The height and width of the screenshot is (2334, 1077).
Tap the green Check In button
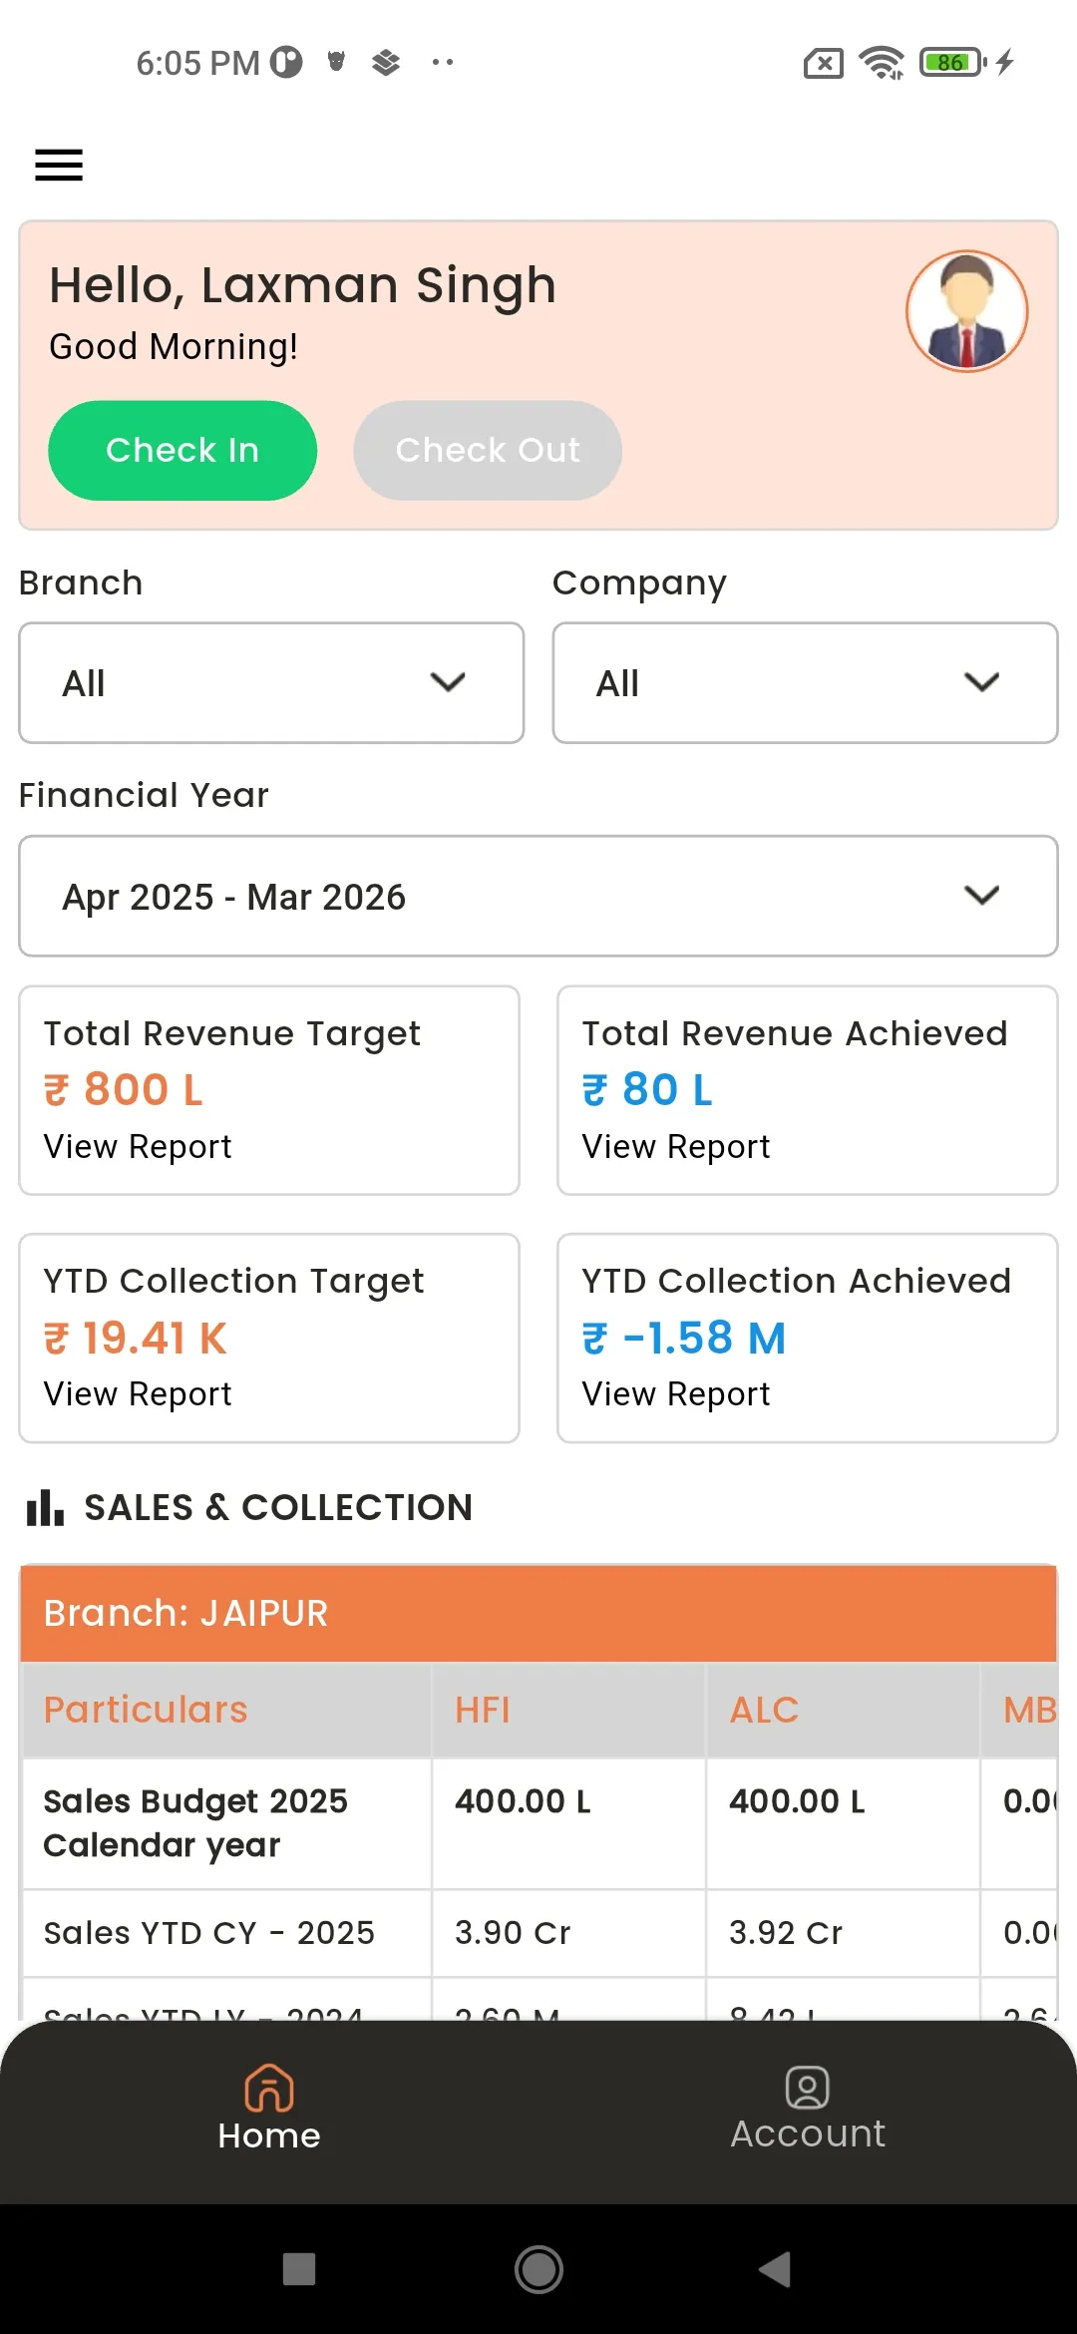[x=182, y=451]
